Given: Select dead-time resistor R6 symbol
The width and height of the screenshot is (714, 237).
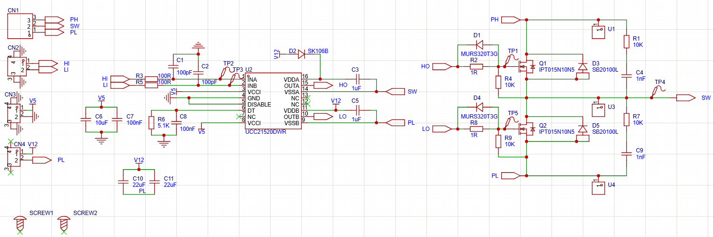Looking at the screenshot, I should 151,123.
